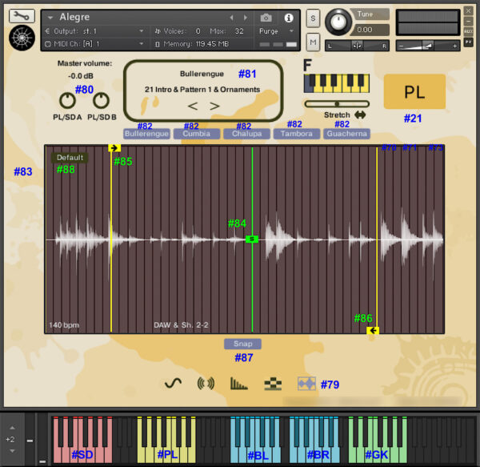Open the MIDI Ch [A] 1 dropdown
Image resolution: width=480 pixels, height=467 pixels.
click(95, 44)
